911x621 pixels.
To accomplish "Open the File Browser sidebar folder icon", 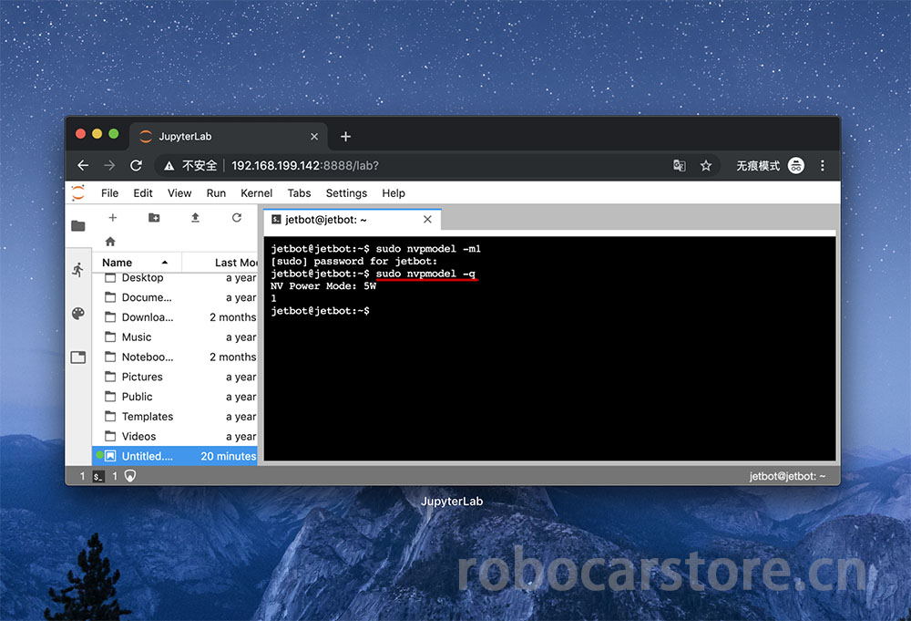I will [78, 226].
